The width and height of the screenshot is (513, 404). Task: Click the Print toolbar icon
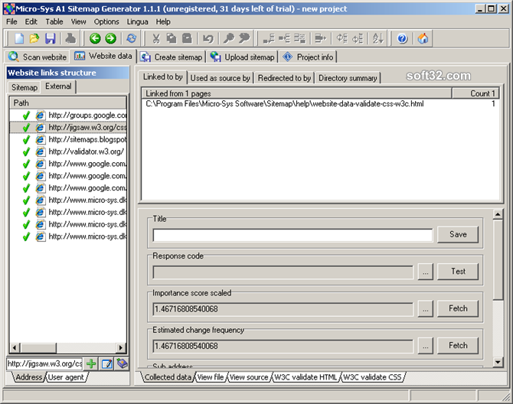(70, 38)
